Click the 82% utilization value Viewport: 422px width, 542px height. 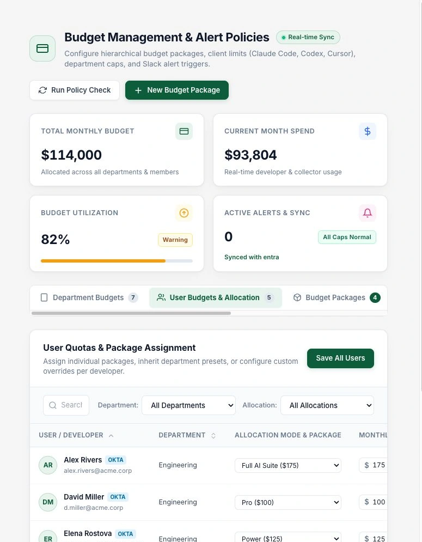tap(56, 239)
